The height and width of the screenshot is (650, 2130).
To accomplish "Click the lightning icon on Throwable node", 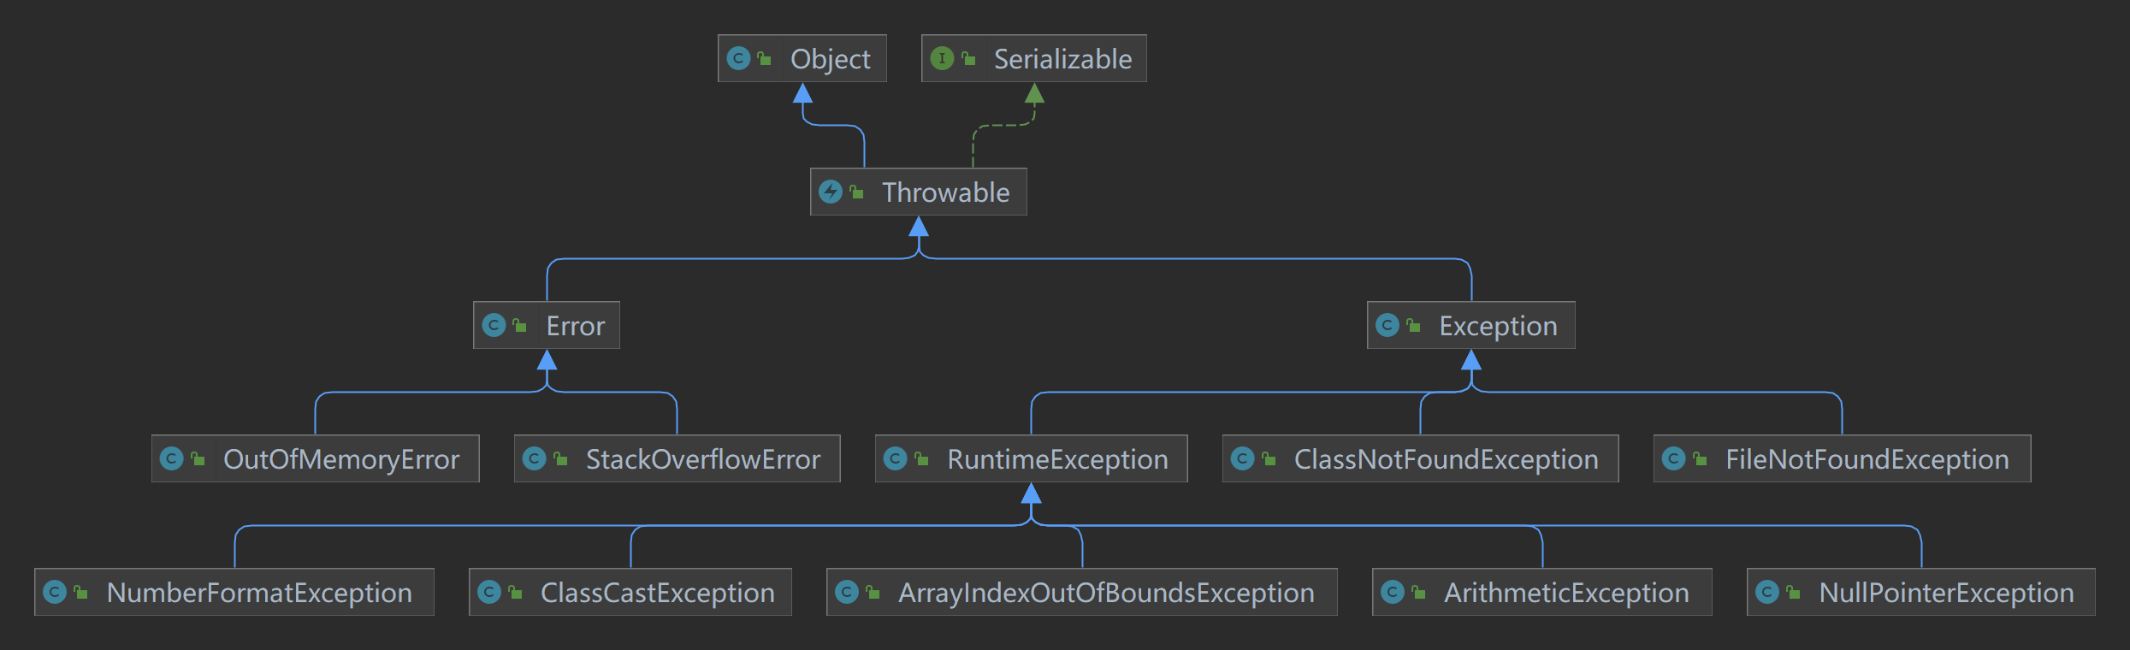I will coord(831,192).
